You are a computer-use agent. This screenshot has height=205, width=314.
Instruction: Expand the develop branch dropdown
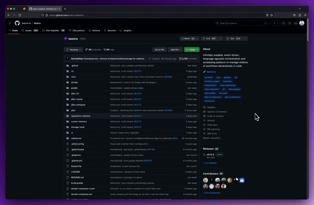(x=73, y=50)
